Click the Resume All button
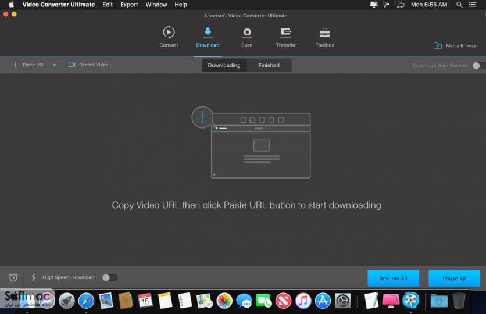486x314 pixels. click(x=393, y=279)
